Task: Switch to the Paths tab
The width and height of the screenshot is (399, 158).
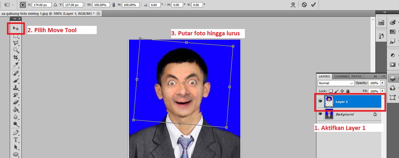Action: click(x=356, y=76)
